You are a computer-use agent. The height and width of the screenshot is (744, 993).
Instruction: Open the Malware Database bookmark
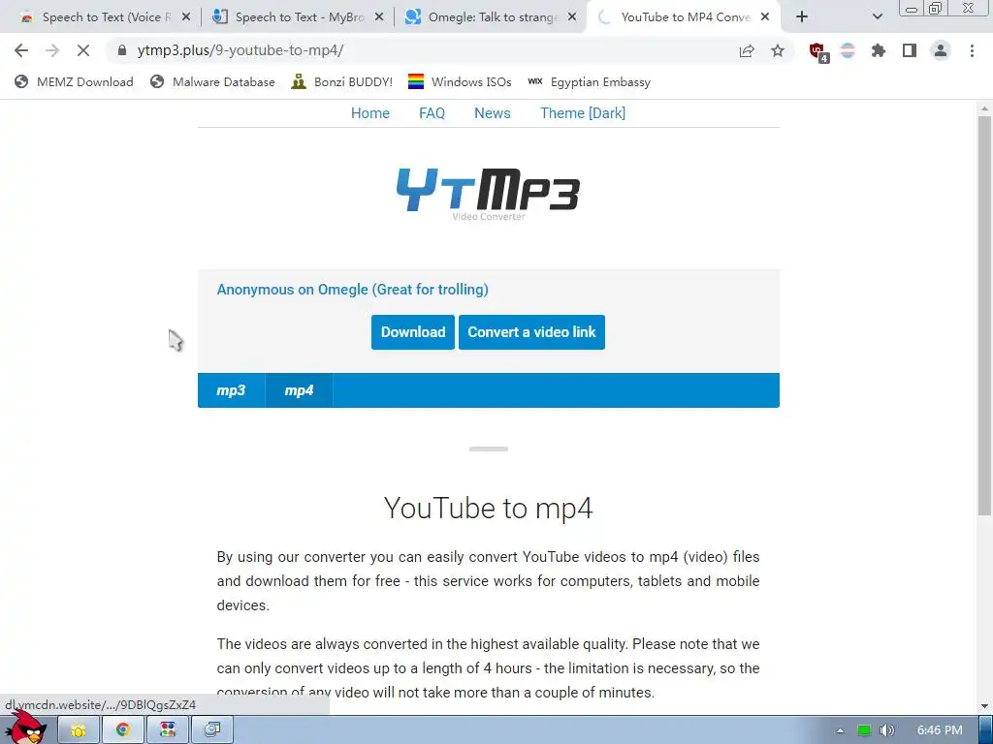212,81
